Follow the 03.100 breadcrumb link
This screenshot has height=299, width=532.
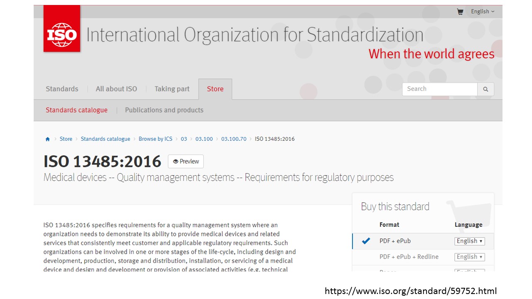pyautogui.click(x=204, y=139)
